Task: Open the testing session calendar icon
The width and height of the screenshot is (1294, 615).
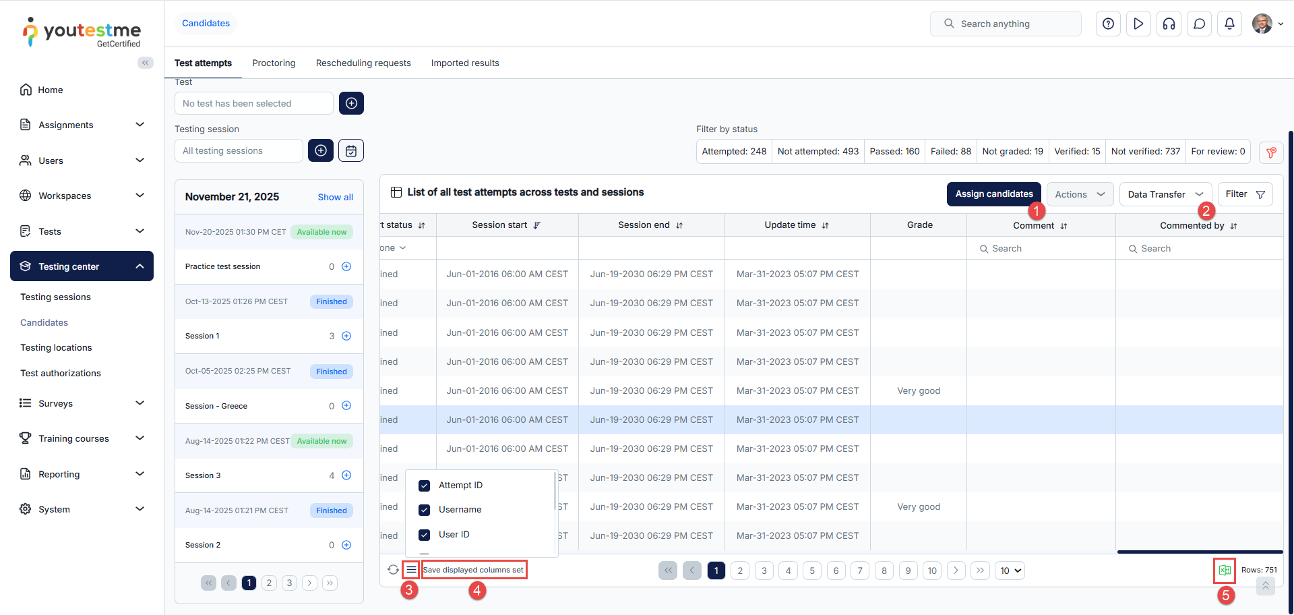Action: tap(351, 151)
